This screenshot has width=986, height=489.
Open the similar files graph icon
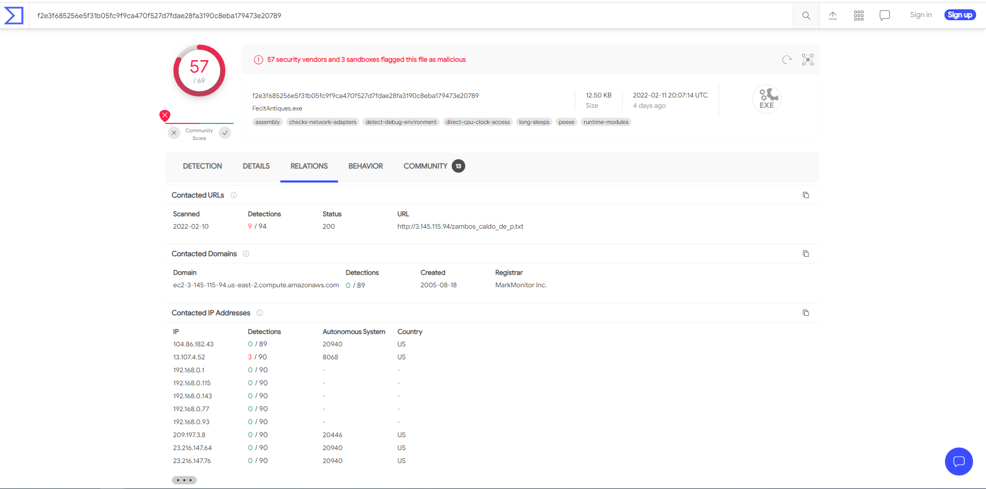pos(807,60)
